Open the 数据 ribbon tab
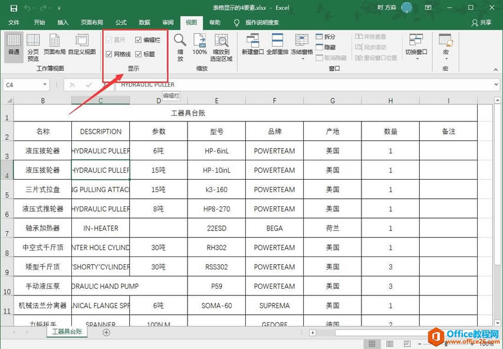 coord(145,22)
